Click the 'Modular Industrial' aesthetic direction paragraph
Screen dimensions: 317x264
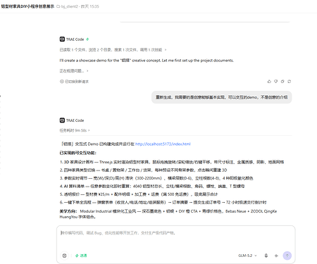click(x=168, y=214)
